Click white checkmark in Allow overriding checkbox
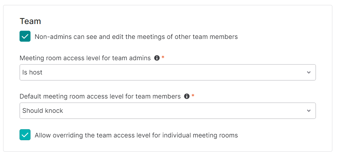The width and height of the screenshot is (337, 156). (25, 135)
